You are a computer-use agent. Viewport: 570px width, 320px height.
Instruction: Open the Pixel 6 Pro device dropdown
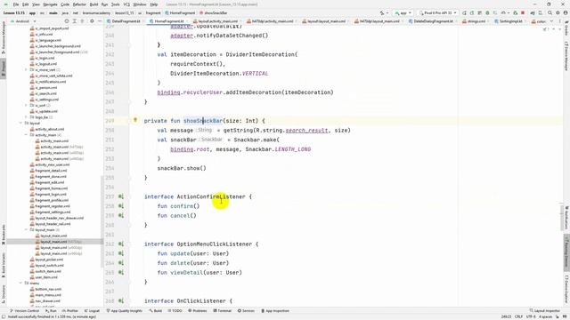[x=437, y=12]
